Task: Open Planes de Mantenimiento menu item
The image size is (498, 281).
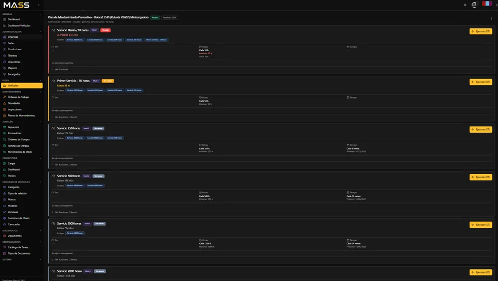Action: coord(21,115)
